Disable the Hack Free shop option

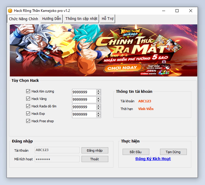(28, 121)
